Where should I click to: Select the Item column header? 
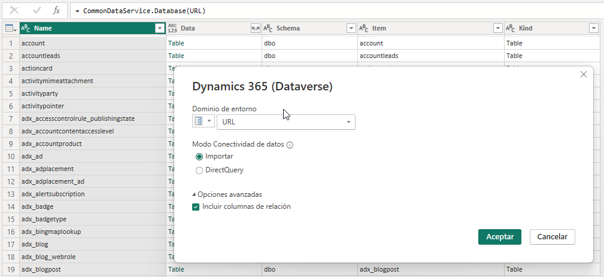[430, 28]
